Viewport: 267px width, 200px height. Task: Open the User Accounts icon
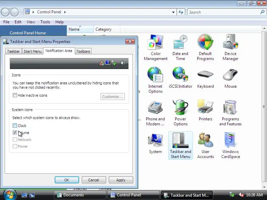(205, 145)
